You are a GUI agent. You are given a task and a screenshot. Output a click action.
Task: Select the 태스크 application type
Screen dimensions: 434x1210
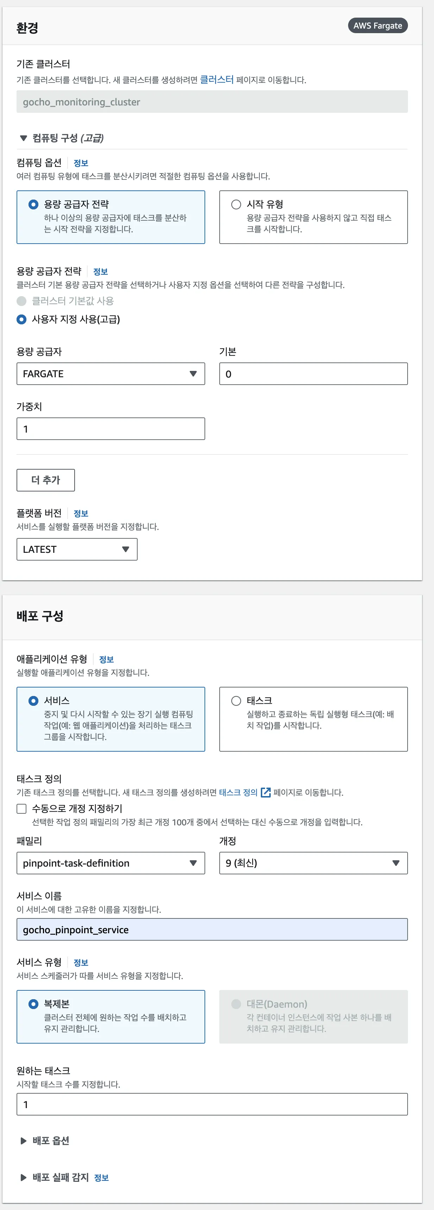[236, 701]
